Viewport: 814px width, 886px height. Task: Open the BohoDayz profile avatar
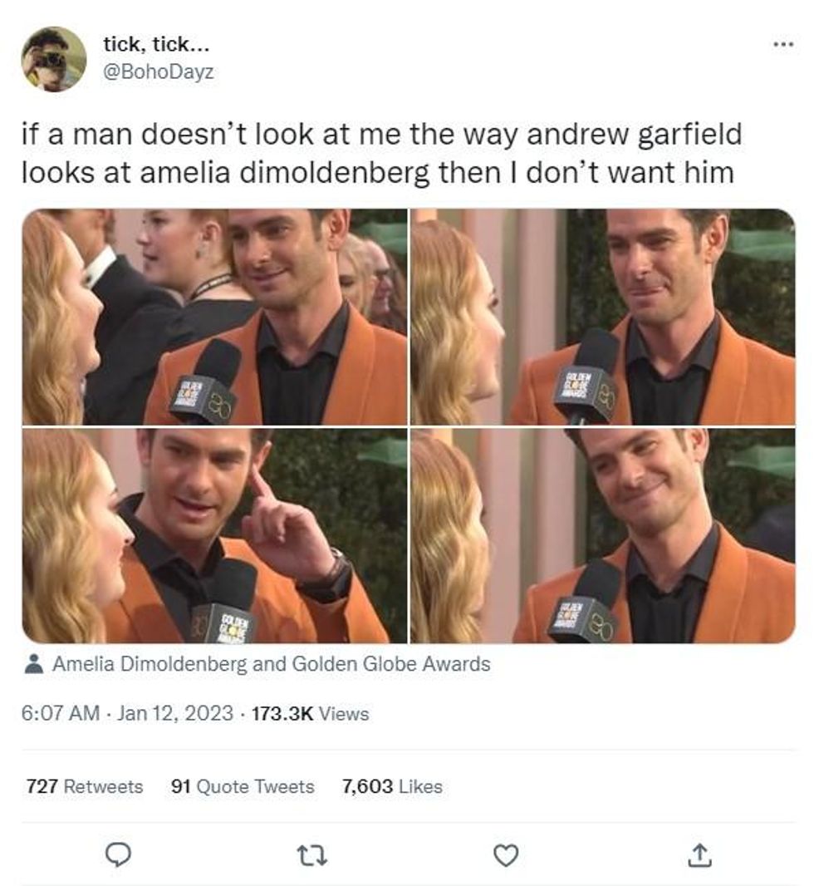tap(54, 59)
